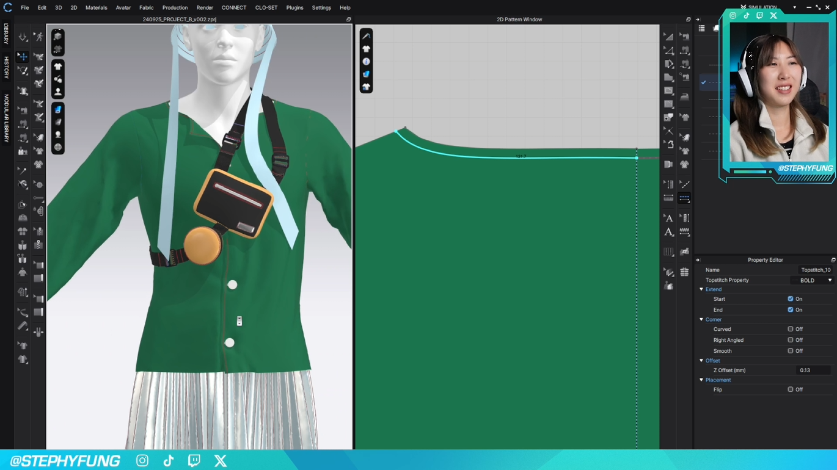The image size is (837, 470).
Task: Collapse the Extend section
Action: pyautogui.click(x=701, y=289)
